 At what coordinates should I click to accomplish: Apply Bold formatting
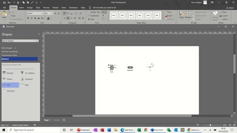point(28,18)
